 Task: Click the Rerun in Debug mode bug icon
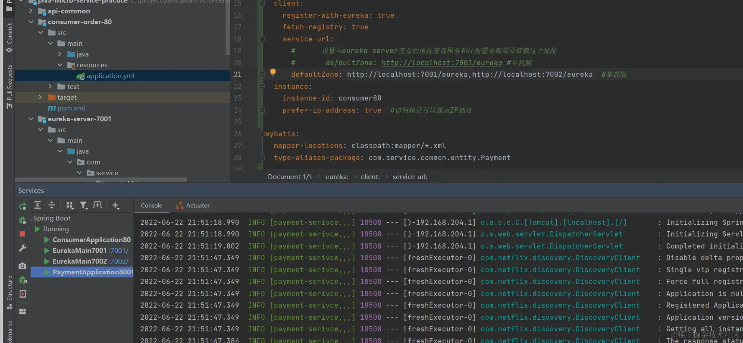pos(22,220)
